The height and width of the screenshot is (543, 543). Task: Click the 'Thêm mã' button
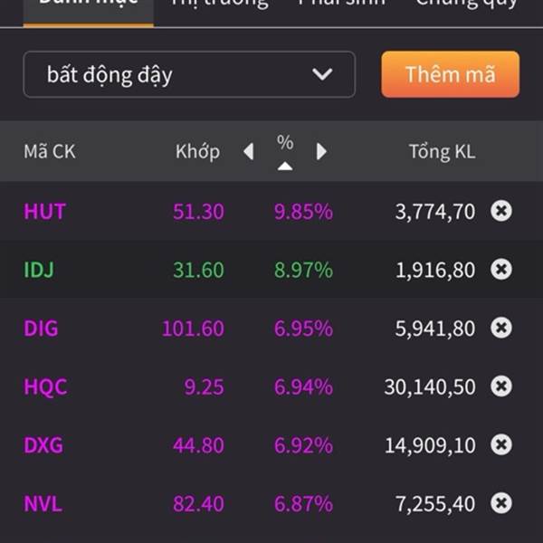click(x=450, y=74)
